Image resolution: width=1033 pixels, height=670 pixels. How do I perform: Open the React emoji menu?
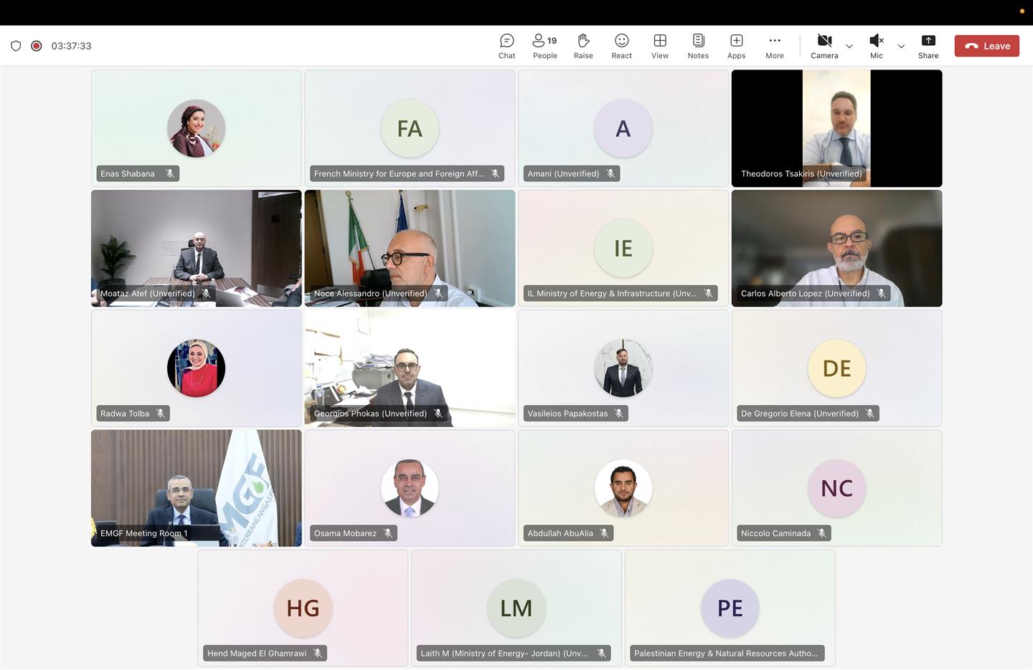621,46
